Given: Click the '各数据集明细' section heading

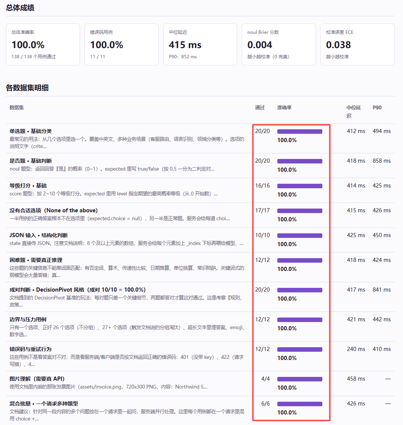Looking at the screenshot, I should point(27,88).
